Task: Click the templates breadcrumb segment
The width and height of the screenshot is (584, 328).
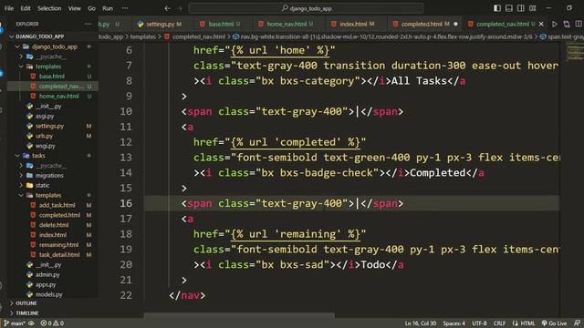Action: [142, 36]
